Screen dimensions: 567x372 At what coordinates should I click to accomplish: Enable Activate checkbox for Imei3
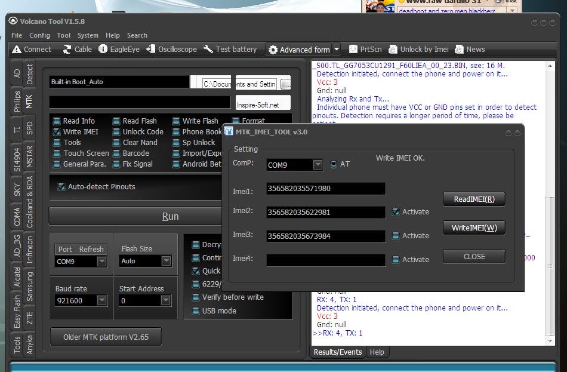395,236
